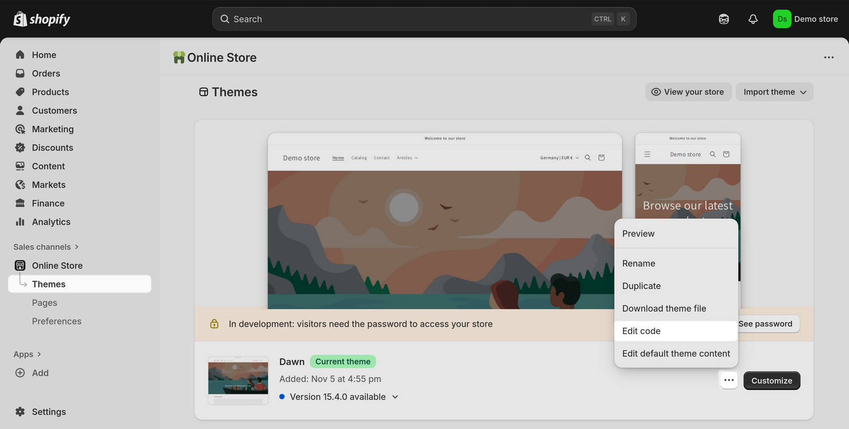Click the Customize button for Dawn
The width and height of the screenshot is (849, 429).
(771, 380)
